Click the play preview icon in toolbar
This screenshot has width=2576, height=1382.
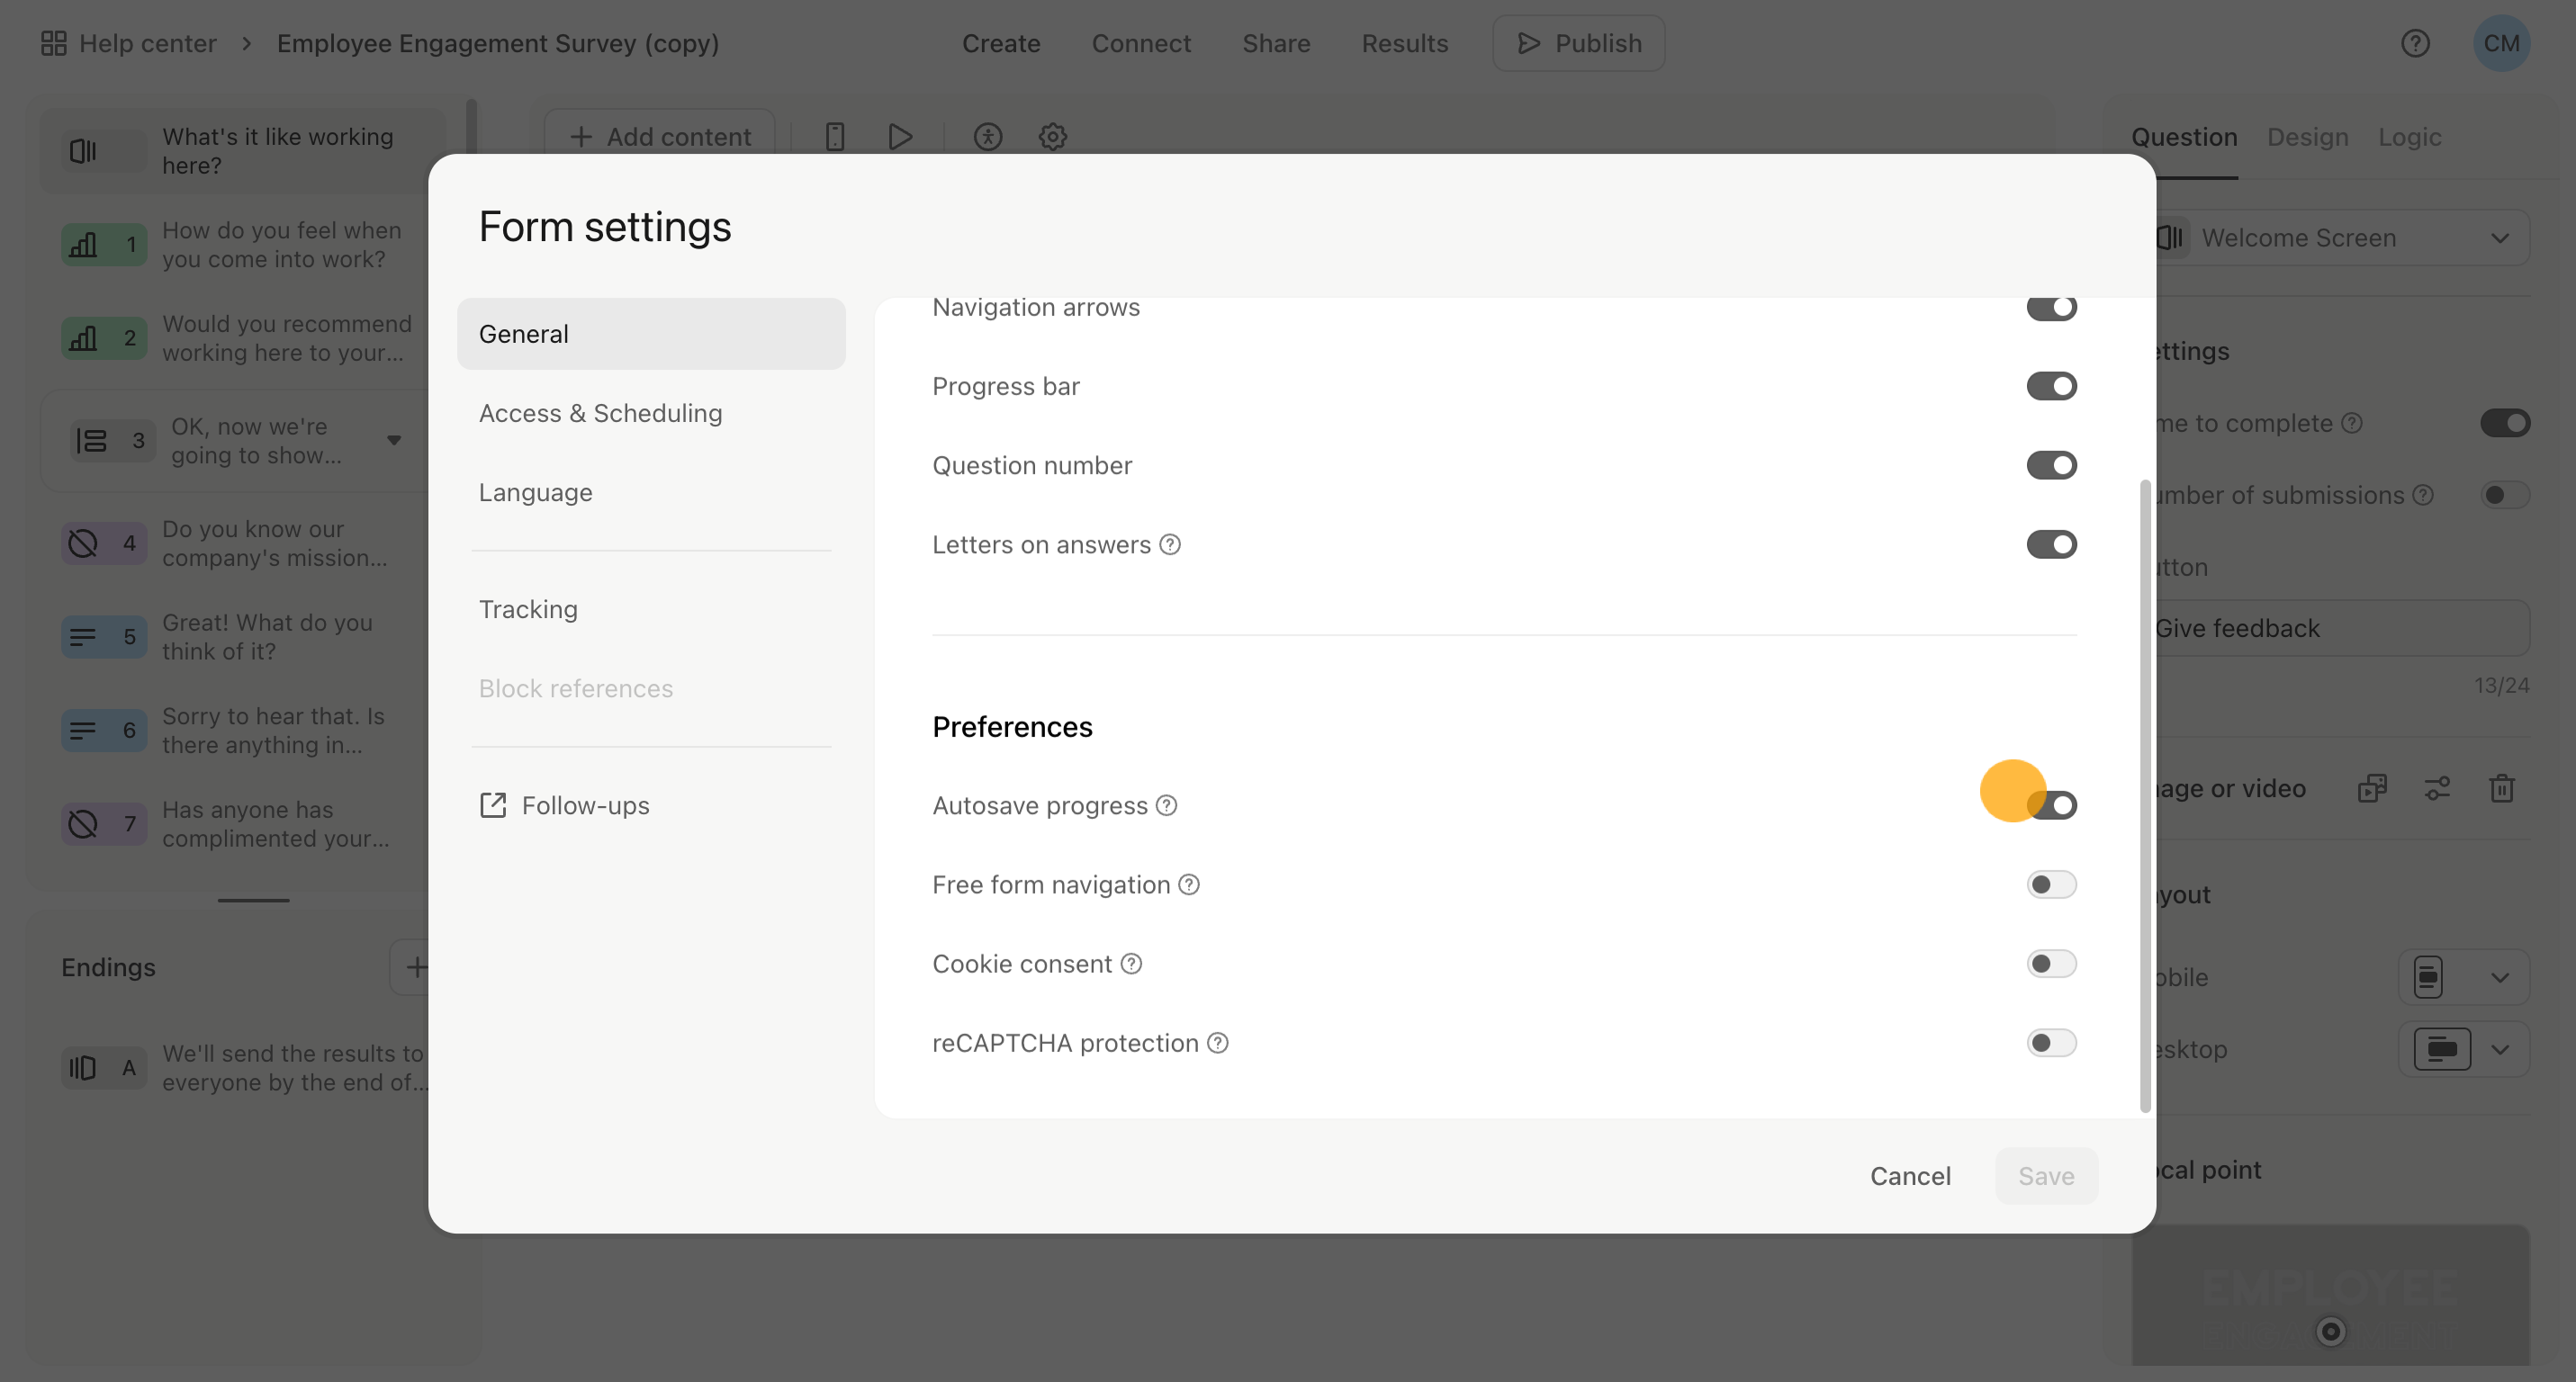coord(900,137)
